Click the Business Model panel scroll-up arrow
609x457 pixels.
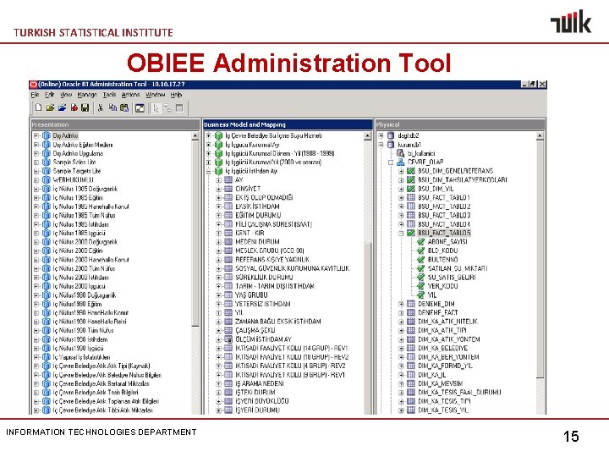367,136
